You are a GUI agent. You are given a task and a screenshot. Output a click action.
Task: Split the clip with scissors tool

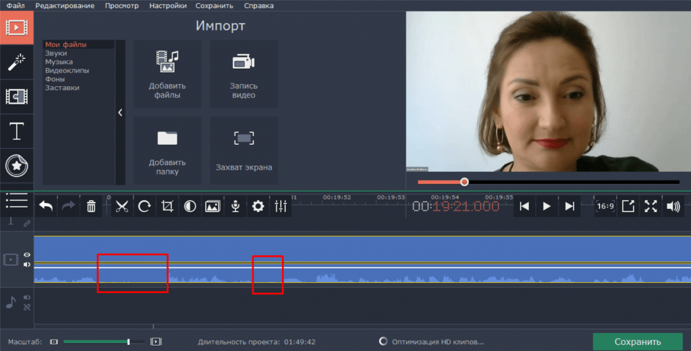(x=121, y=206)
